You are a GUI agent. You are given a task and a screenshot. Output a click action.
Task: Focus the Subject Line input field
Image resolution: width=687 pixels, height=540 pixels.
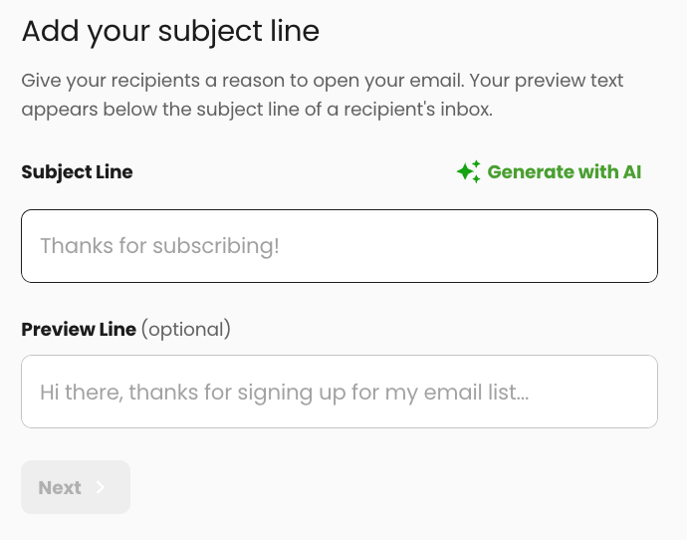pos(340,246)
